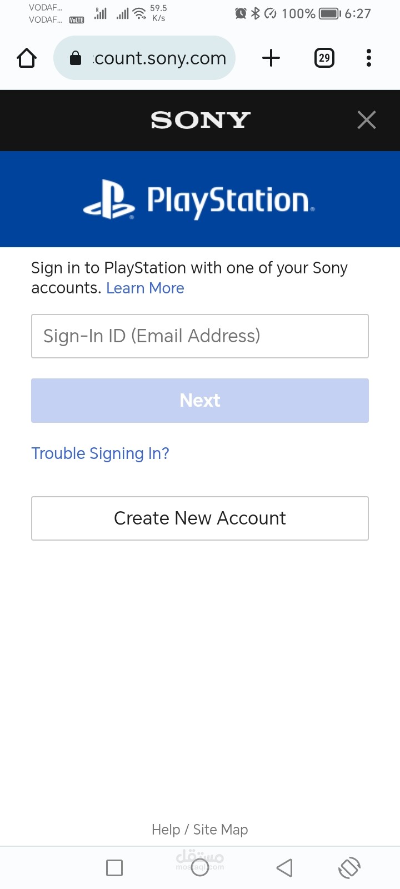
Task: Tap the address bar showing count.sony.com
Action: 144,58
